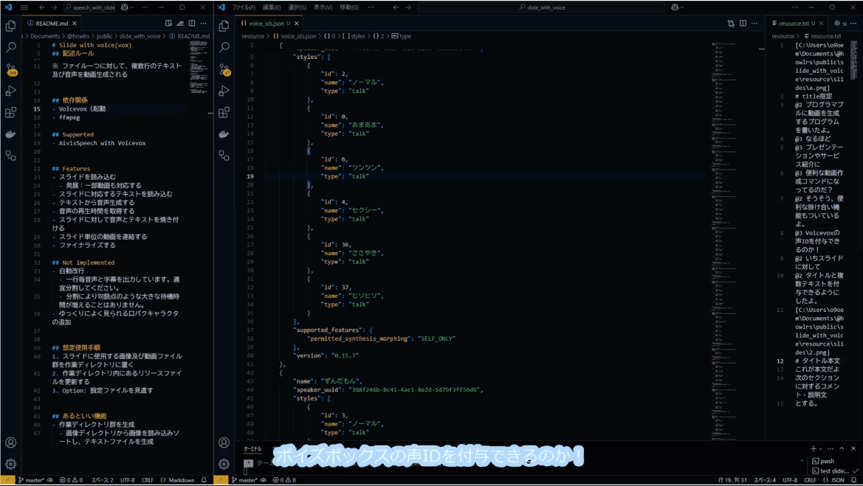The width and height of the screenshot is (863, 486).
Task: Select the pwsh terminal entry
Action: [x=827, y=461]
